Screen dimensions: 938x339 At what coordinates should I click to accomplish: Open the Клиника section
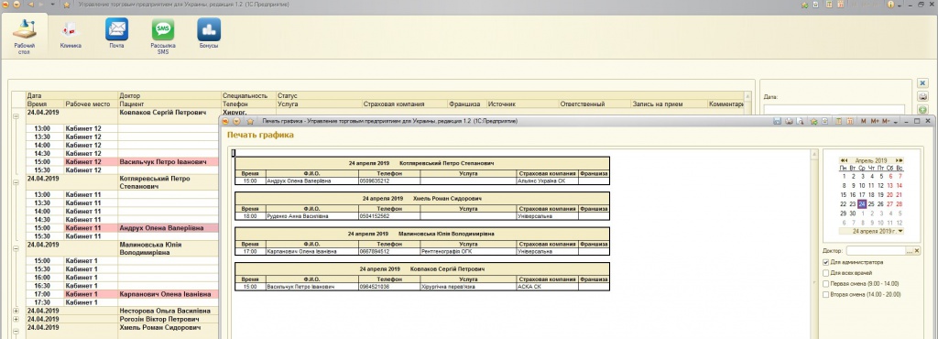[71, 35]
